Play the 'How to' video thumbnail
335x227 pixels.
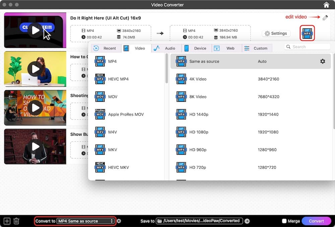35,69
